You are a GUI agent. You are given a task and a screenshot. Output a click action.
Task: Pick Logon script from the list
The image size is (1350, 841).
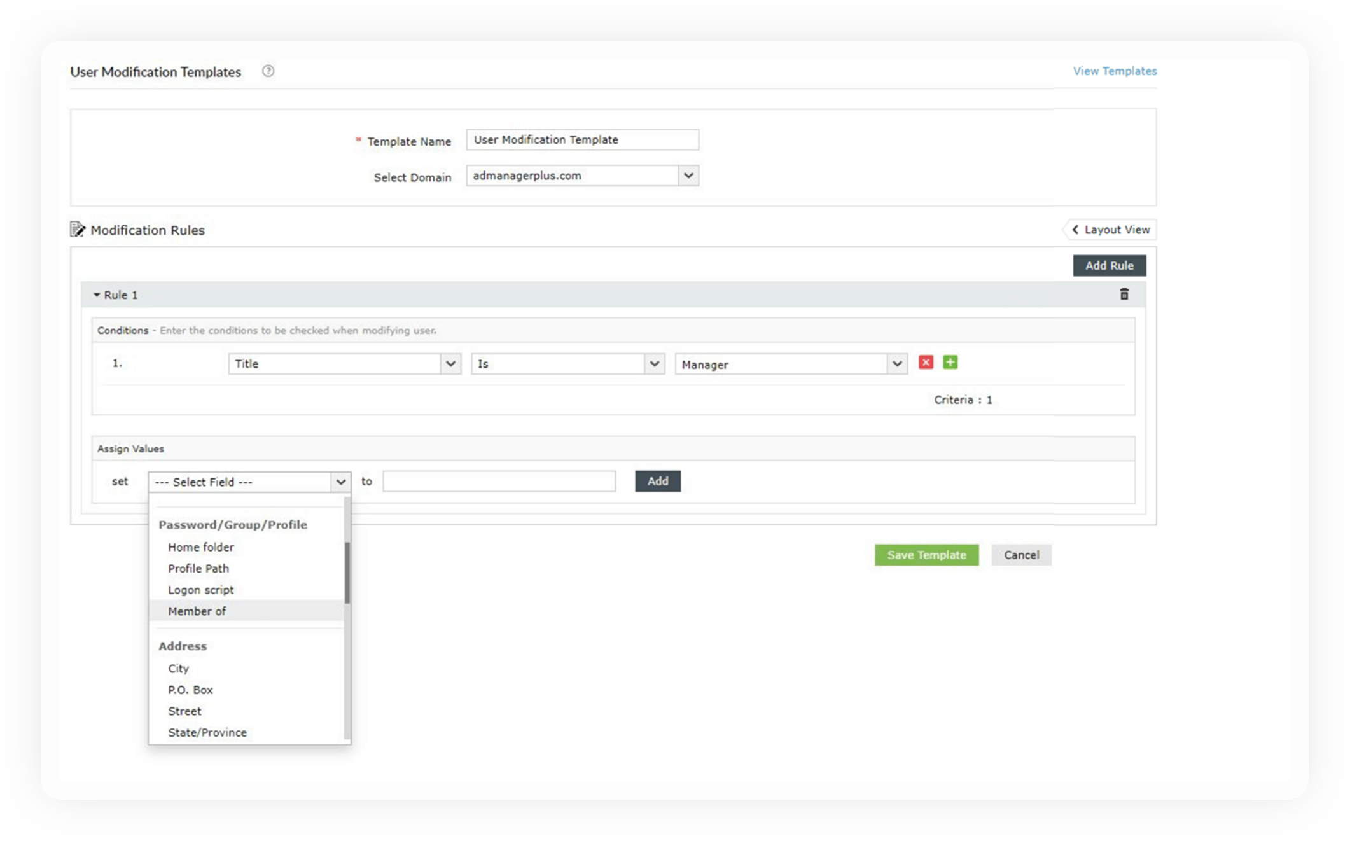(201, 590)
